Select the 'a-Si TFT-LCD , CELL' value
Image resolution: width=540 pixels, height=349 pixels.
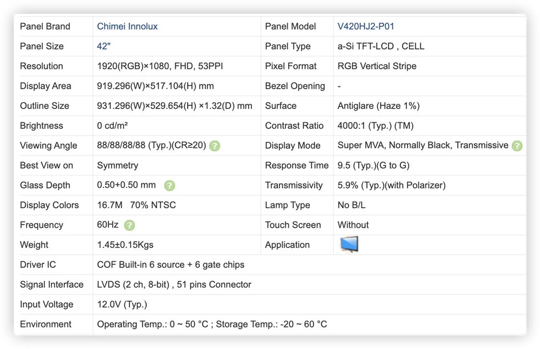click(380, 46)
